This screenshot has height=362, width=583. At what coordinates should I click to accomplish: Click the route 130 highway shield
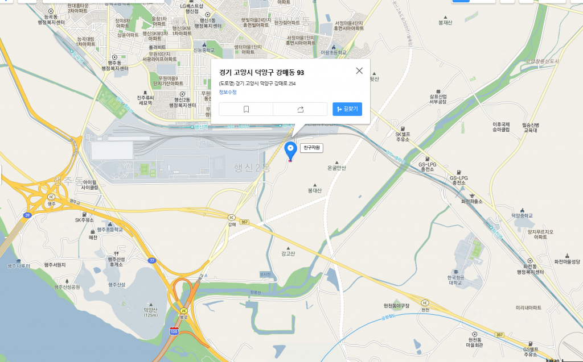point(174,331)
